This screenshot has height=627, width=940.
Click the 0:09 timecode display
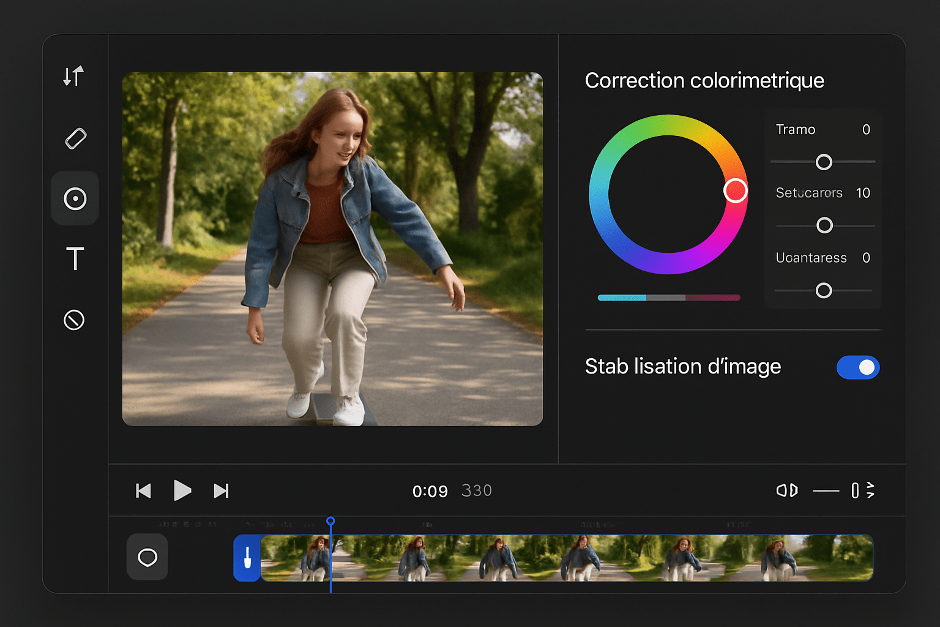(430, 490)
